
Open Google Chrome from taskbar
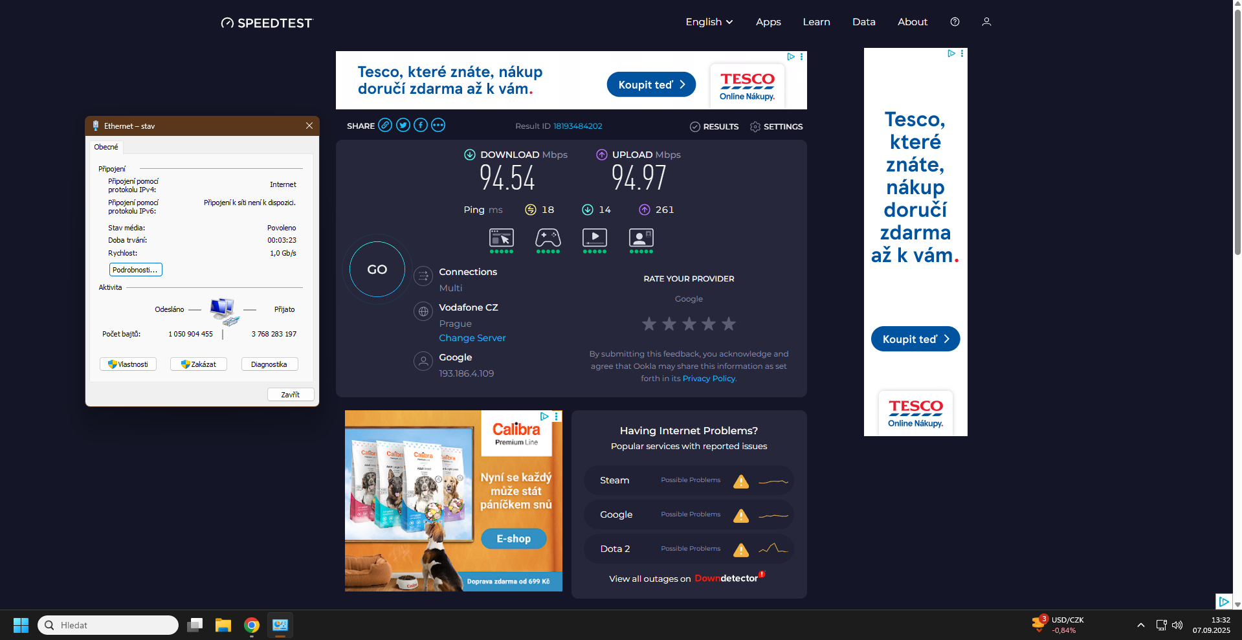(x=252, y=625)
